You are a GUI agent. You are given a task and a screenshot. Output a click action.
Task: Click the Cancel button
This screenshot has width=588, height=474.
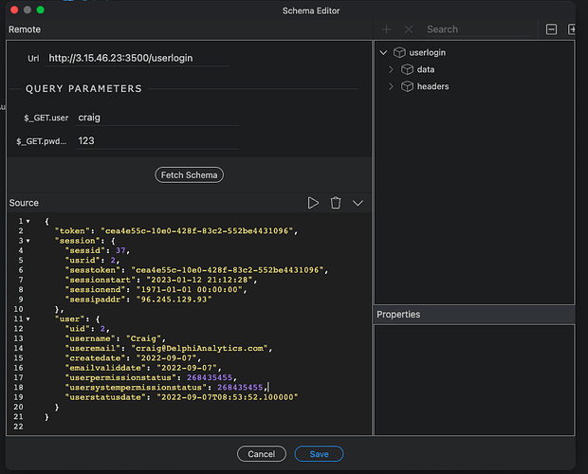pos(262,454)
